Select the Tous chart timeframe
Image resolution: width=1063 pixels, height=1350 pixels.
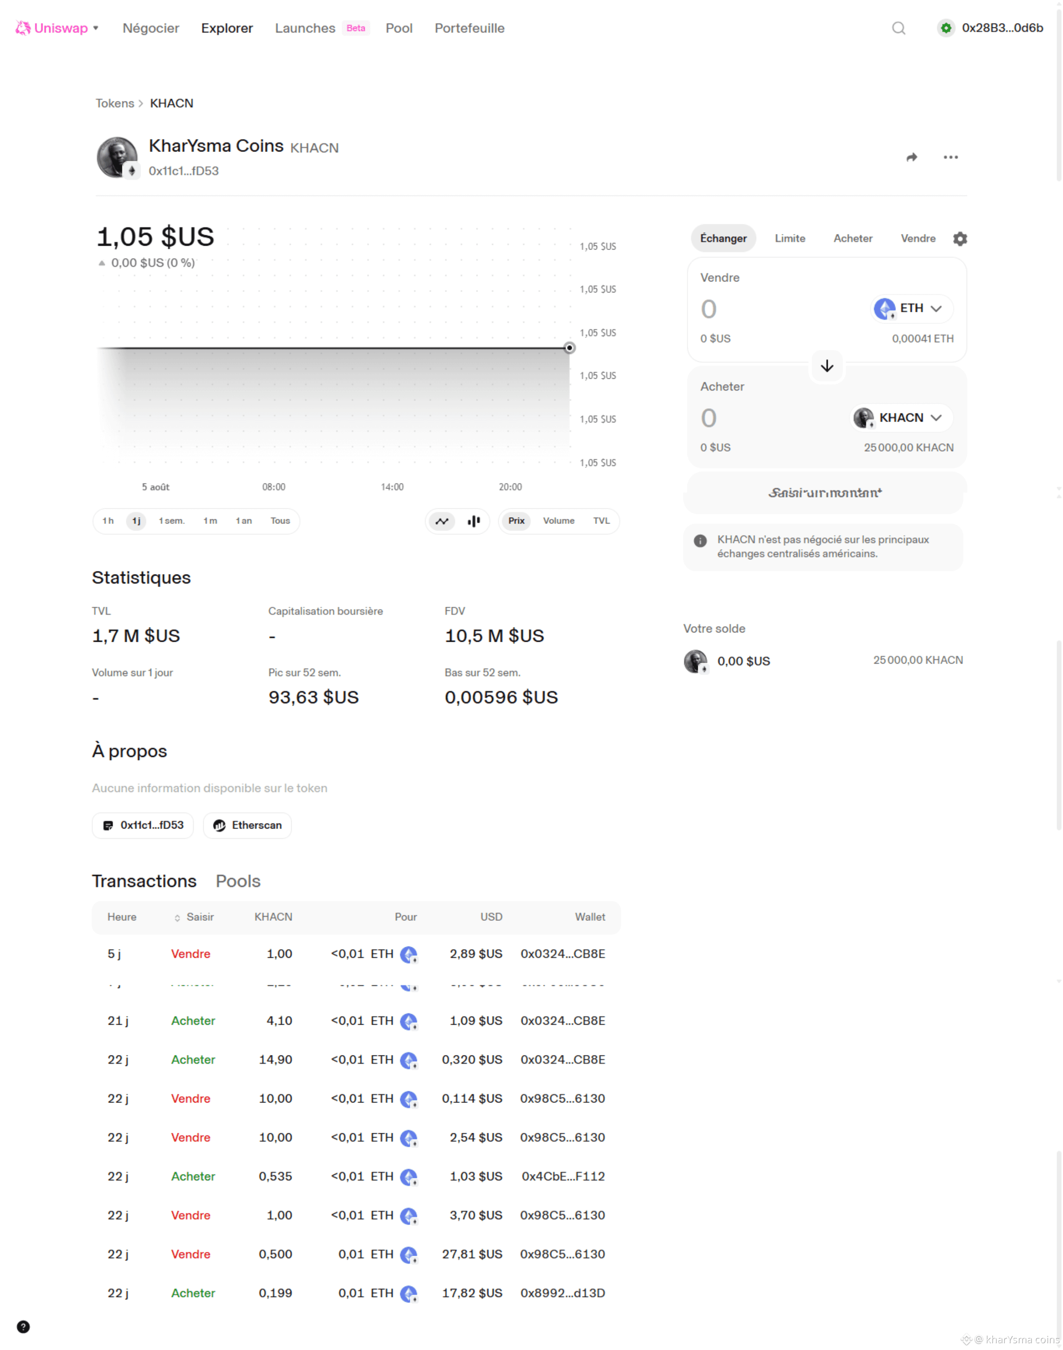280,521
